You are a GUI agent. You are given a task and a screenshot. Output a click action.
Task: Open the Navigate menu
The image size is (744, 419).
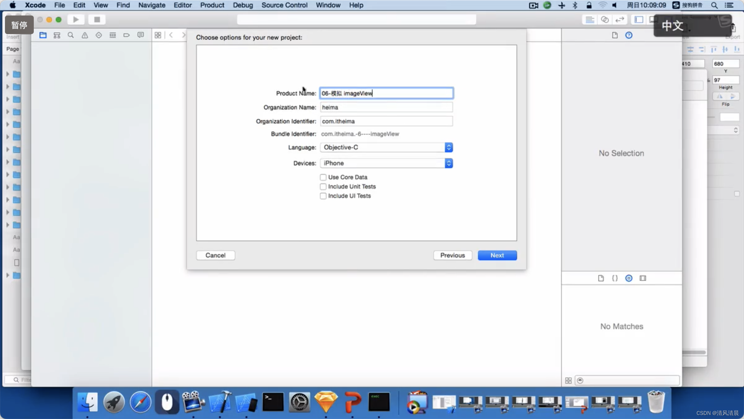tap(152, 5)
